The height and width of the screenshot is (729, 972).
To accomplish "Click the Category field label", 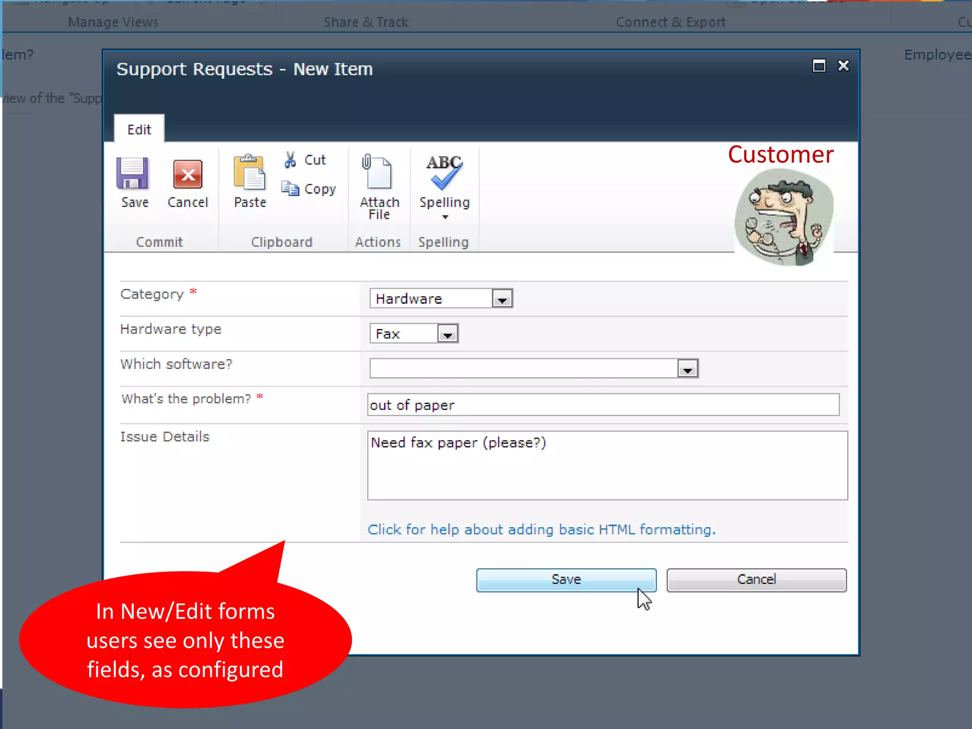I will point(152,294).
